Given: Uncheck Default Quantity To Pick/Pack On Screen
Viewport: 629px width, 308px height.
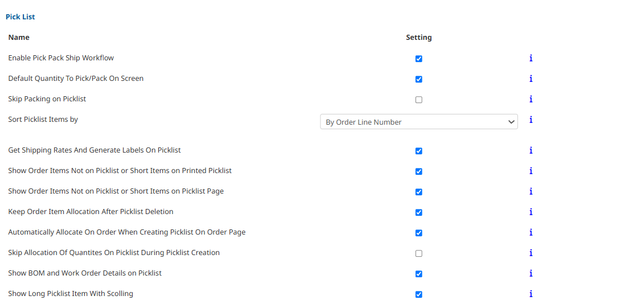Looking at the screenshot, I should 419,79.
